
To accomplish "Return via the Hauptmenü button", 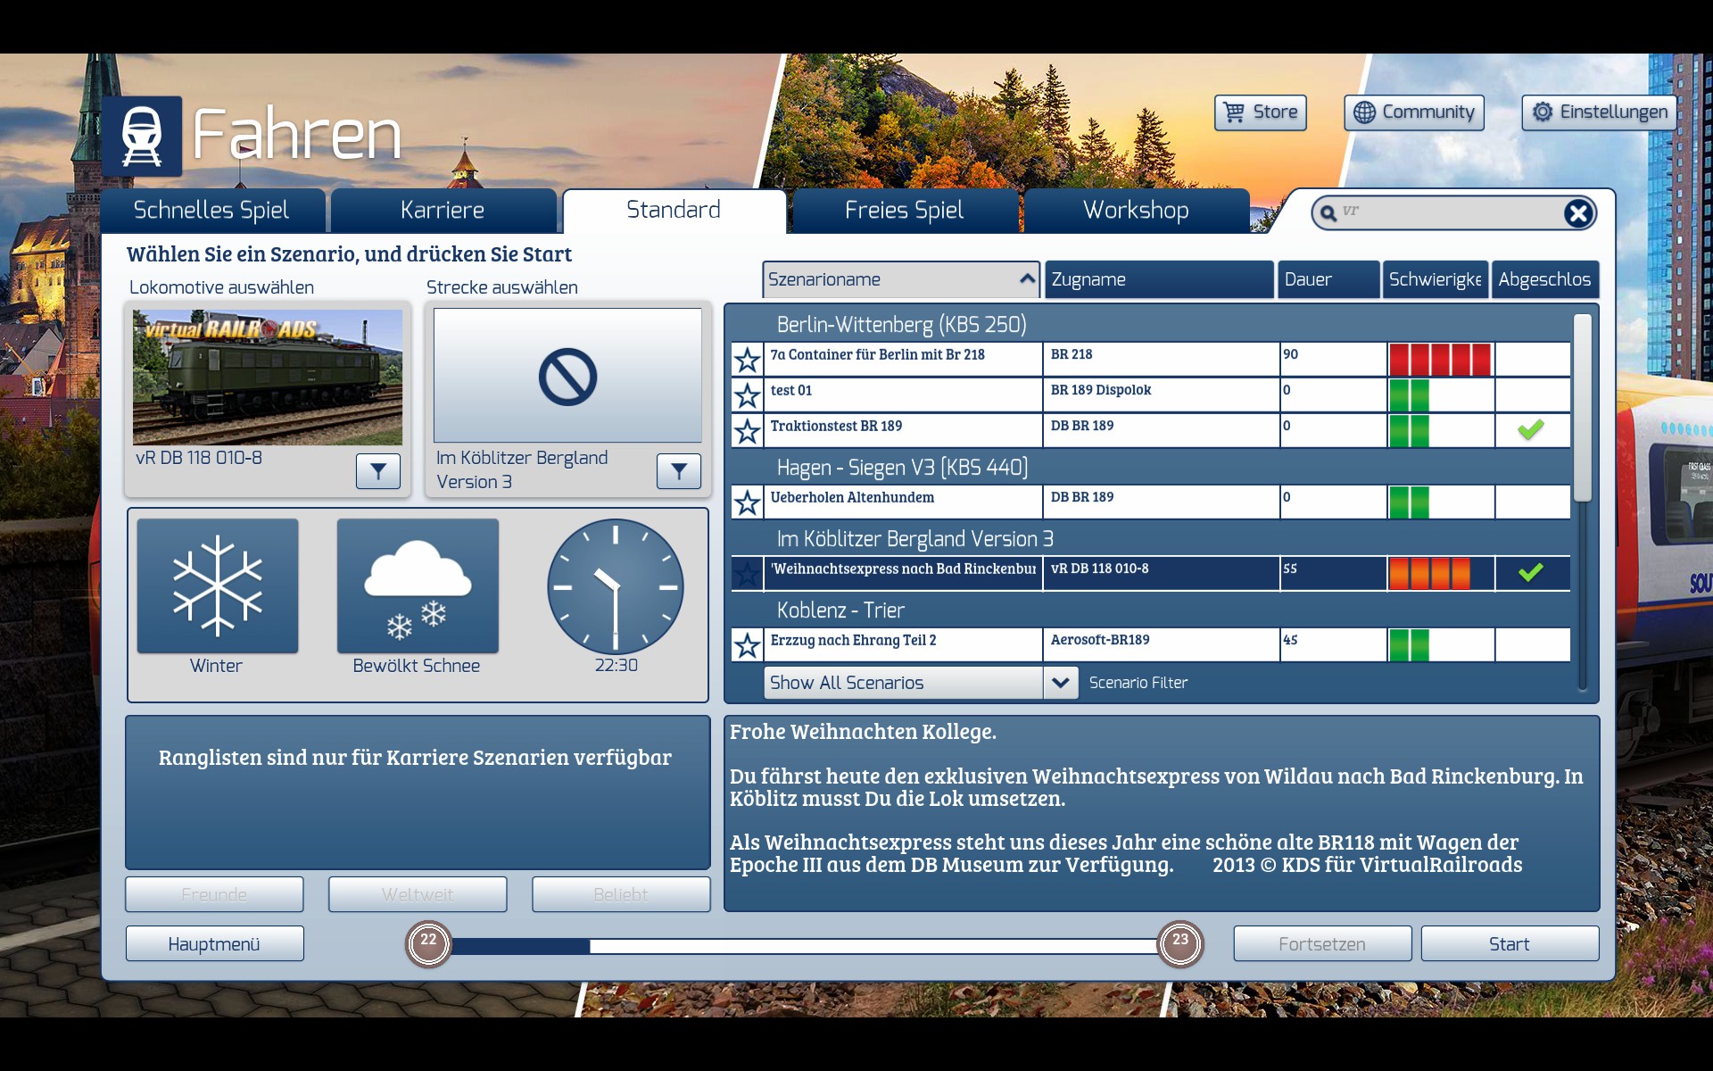I will pos(214,944).
